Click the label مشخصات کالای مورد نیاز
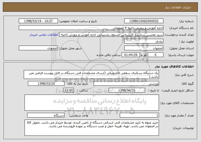201x142 pixels. 177,103
